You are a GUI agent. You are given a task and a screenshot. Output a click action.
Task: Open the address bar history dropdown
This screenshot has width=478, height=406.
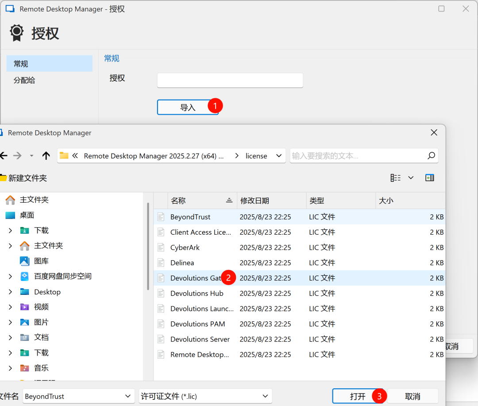(x=279, y=156)
